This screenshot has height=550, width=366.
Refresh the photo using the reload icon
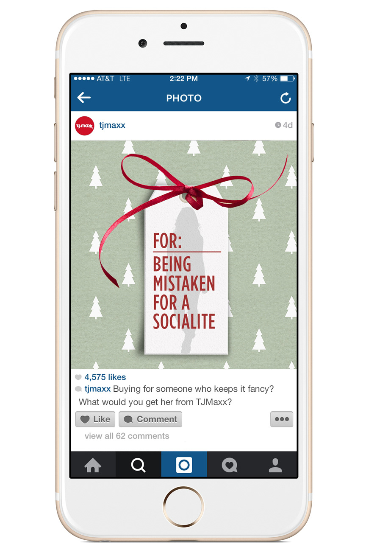286,98
